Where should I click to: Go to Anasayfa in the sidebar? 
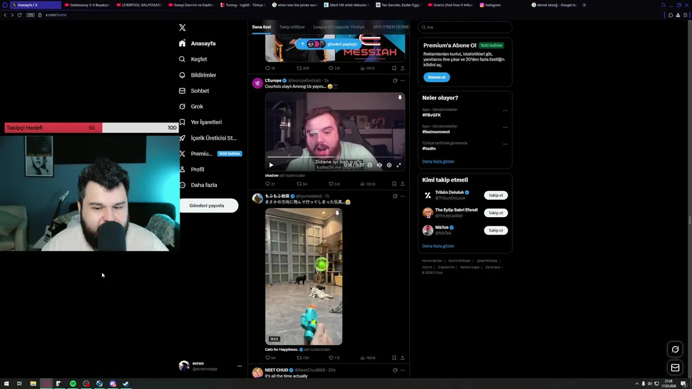click(x=197, y=43)
